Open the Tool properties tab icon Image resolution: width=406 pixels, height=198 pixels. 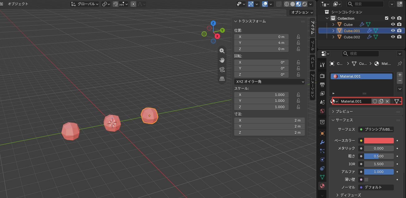click(322, 65)
